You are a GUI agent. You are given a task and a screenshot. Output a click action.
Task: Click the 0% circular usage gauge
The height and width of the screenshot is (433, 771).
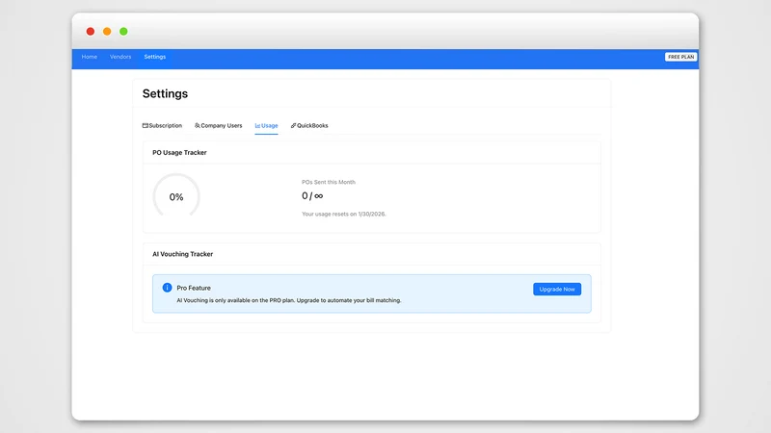[176, 196]
